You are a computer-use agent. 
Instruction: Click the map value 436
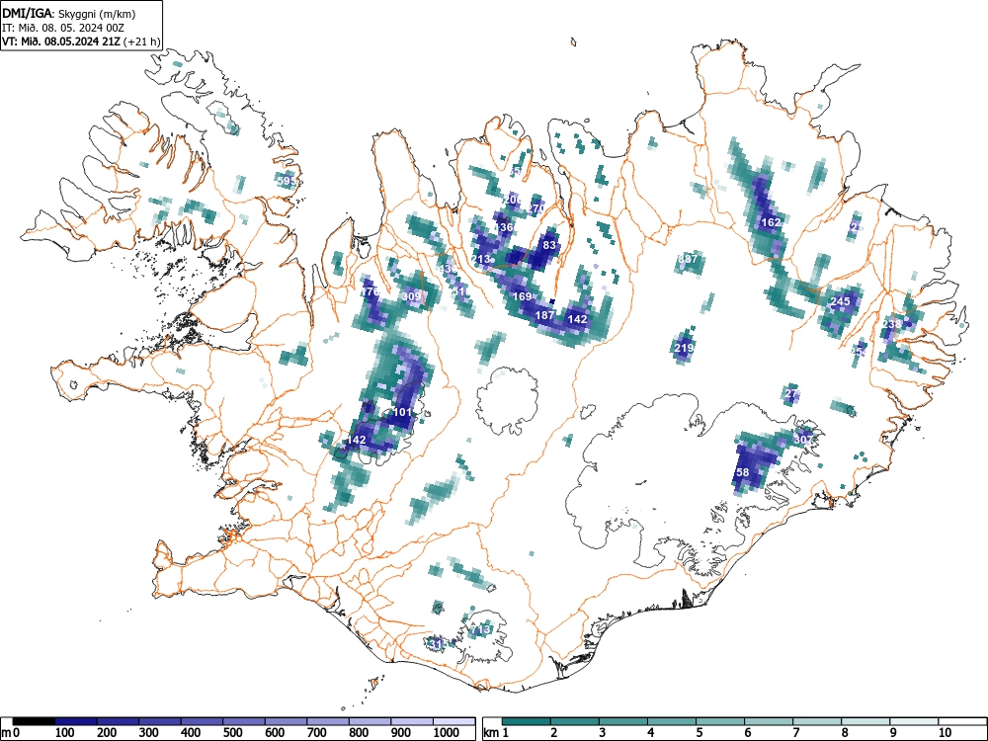[x=448, y=269]
